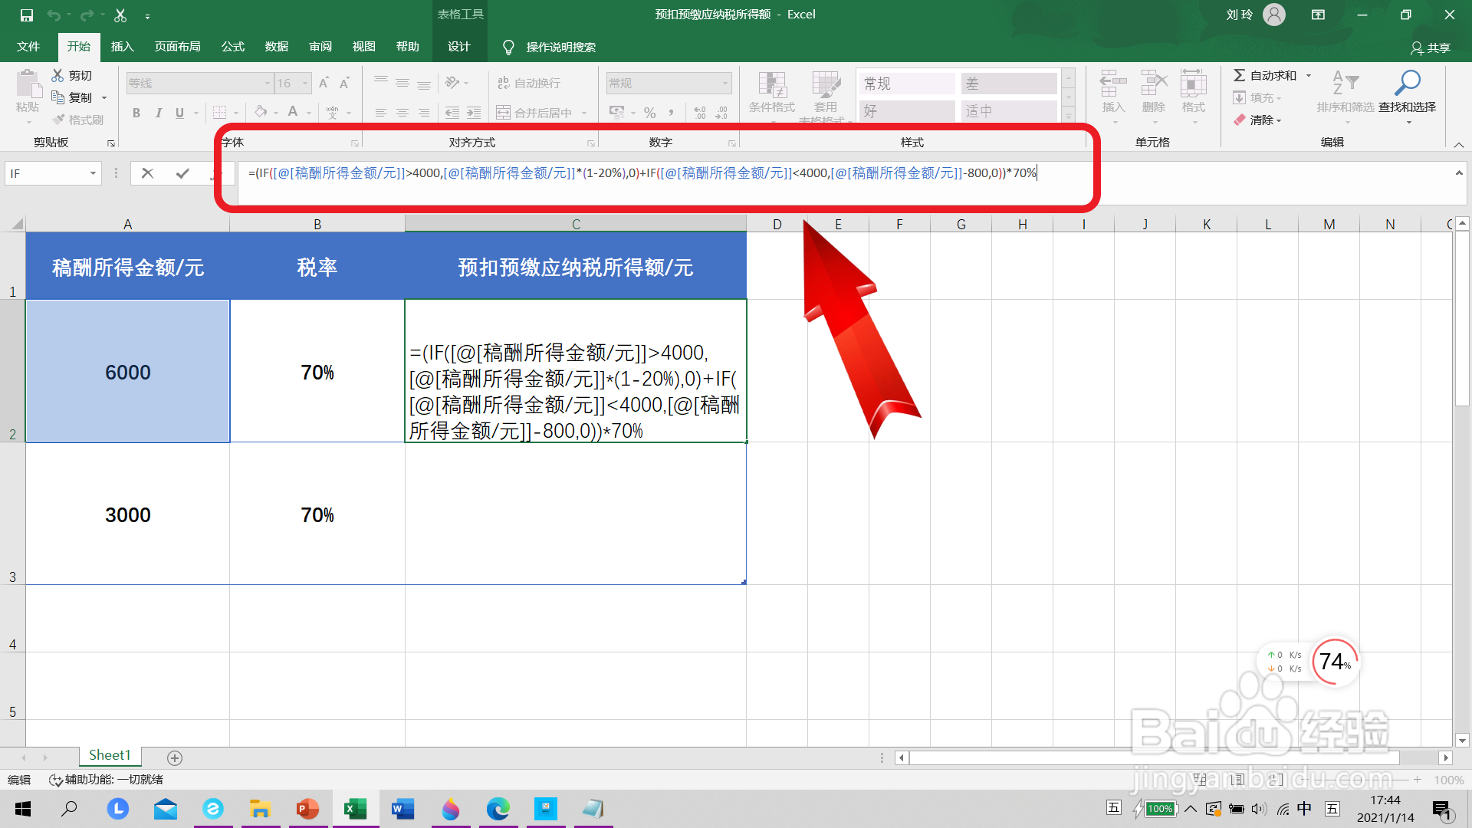Image resolution: width=1472 pixels, height=828 pixels.
Task: Expand the formula bar with chevron
Action: point(1459,173)
